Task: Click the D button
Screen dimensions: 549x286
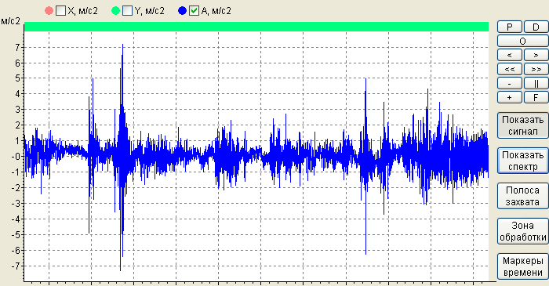Action: coord(536,27)
